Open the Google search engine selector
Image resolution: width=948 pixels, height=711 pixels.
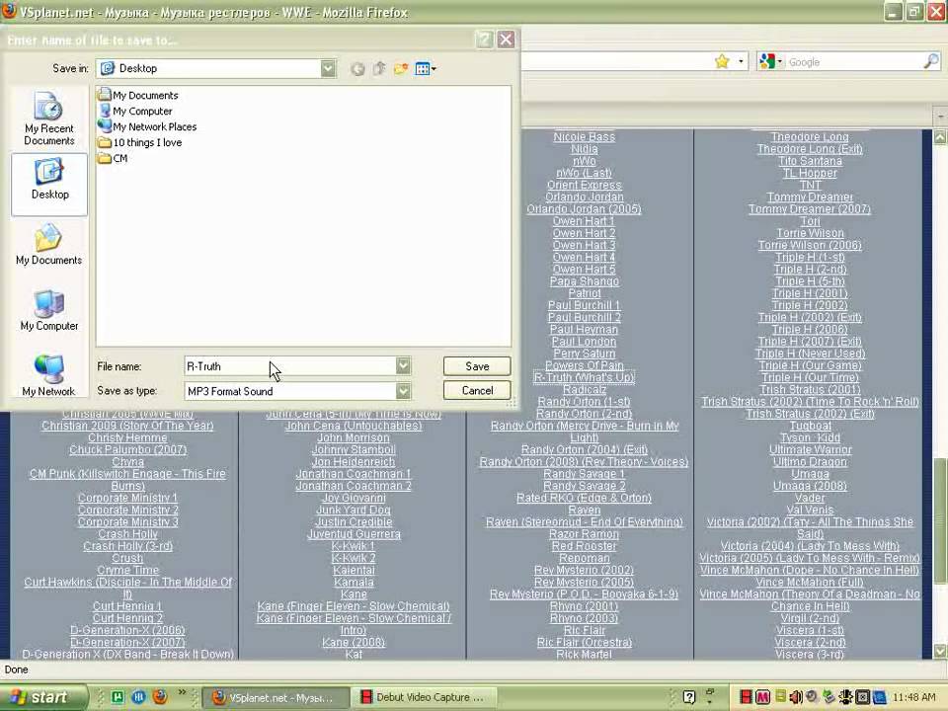770,61
